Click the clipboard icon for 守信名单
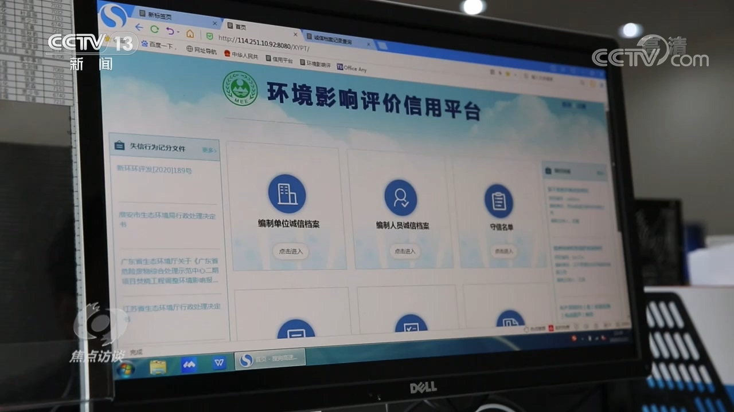This screenshot has width=734, height=412. pyautogui.click(x=498, y=201)
